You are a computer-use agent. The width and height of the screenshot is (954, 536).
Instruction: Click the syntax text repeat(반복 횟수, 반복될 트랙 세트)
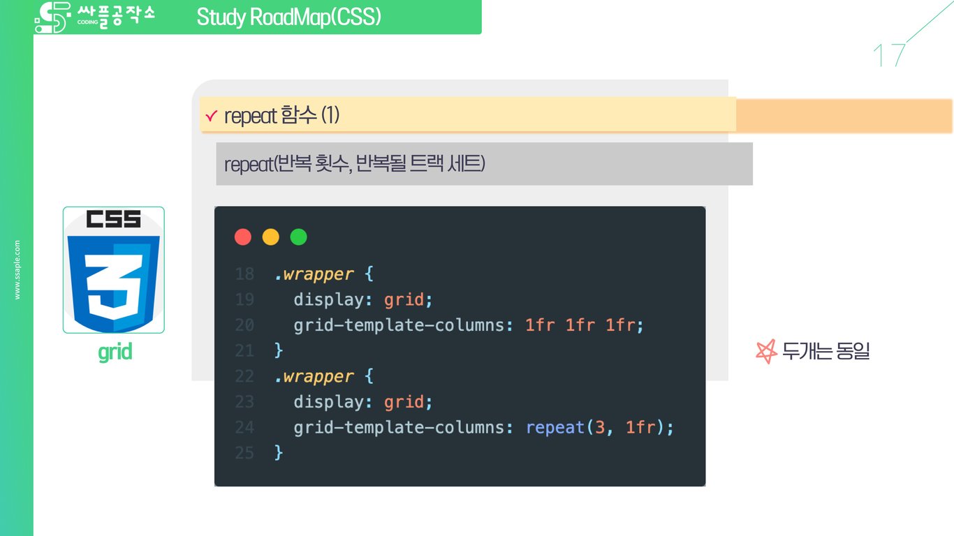point(355,164)
